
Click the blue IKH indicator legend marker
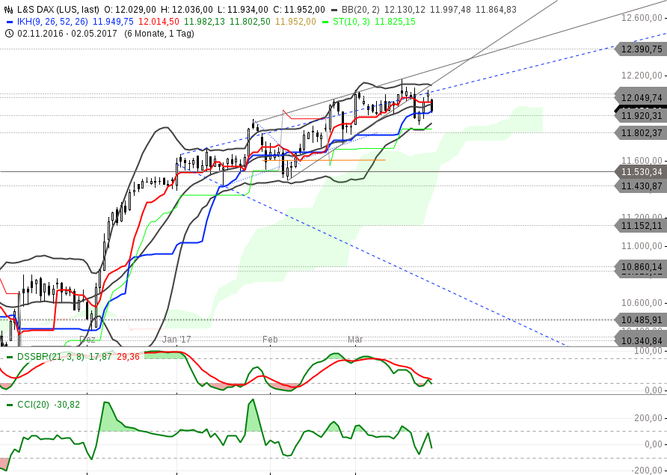point(9,21)
